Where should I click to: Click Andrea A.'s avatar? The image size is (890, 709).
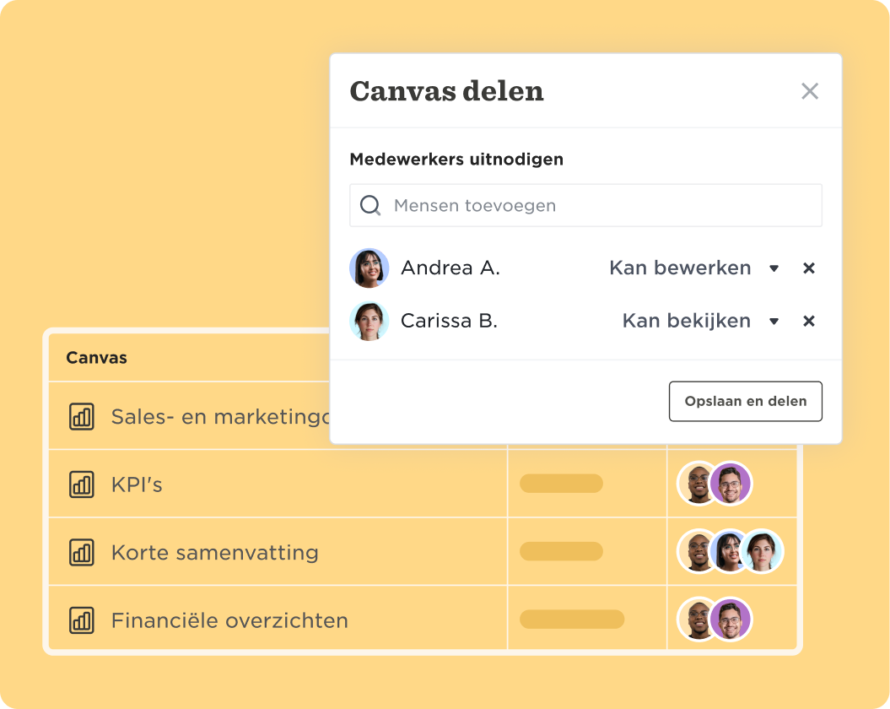369,268
